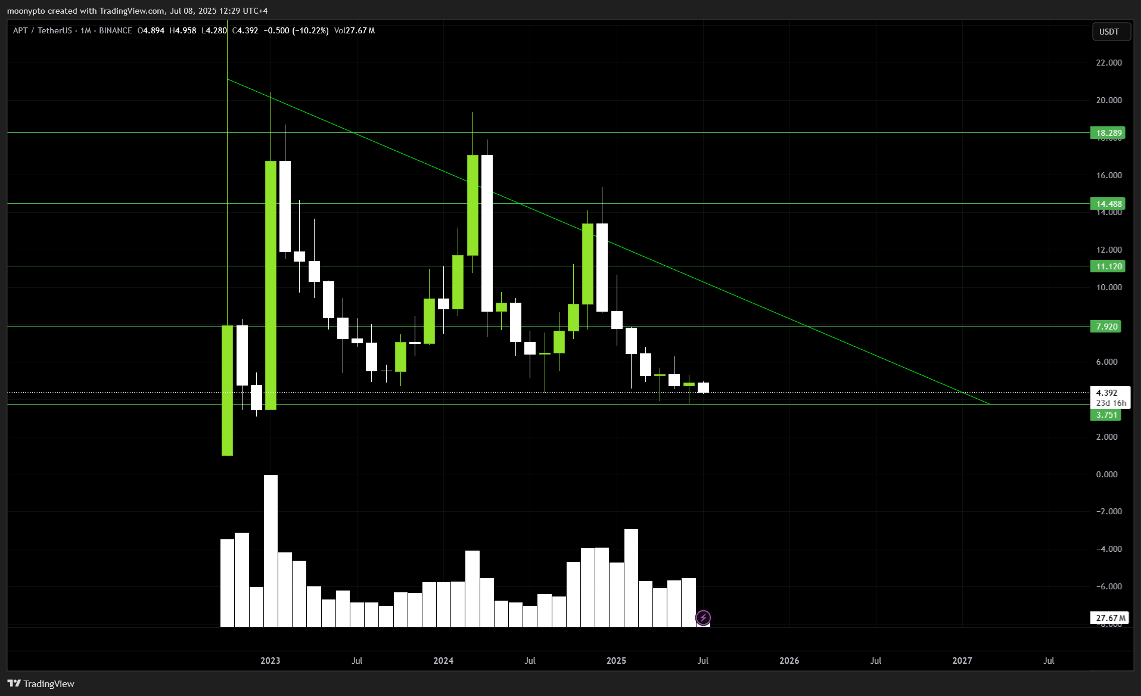
Task: Click the 2.000 price axis value
Action: pos(1107,437)
